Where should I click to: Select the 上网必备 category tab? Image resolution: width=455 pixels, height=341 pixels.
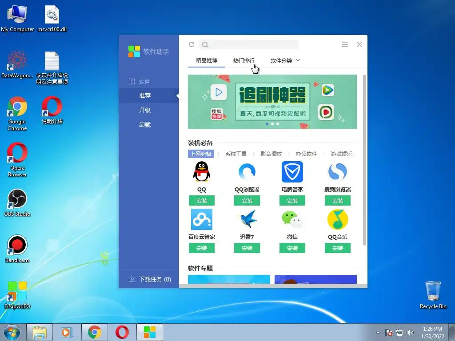(201, 154)
